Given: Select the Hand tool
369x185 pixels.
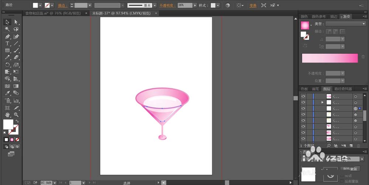Looking at the screenshot, I should click(7, 115).
